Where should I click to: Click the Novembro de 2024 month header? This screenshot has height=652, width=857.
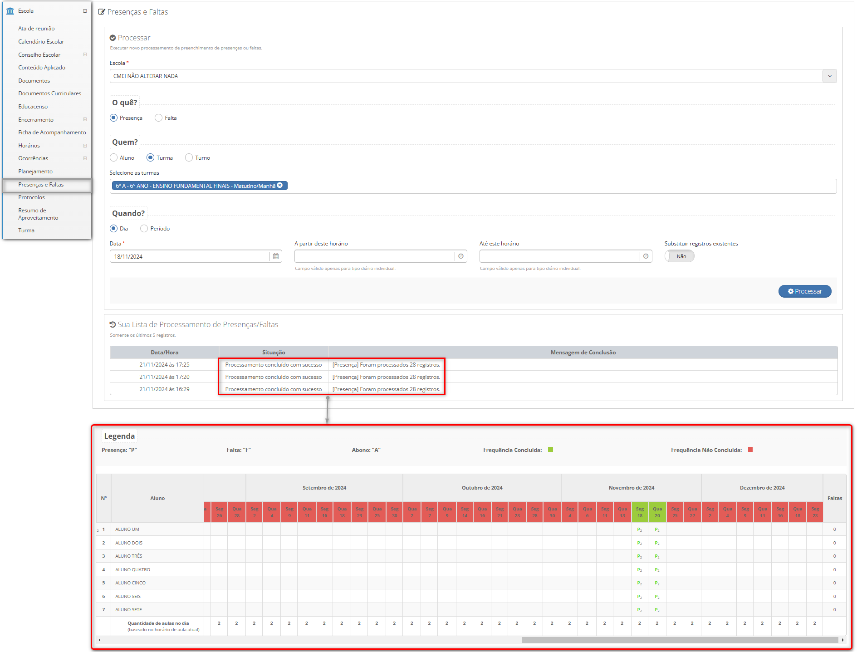pos(631,488)
